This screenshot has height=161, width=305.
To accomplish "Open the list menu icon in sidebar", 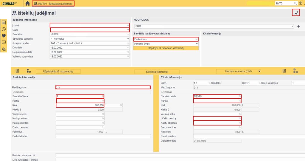I will 4,23.
